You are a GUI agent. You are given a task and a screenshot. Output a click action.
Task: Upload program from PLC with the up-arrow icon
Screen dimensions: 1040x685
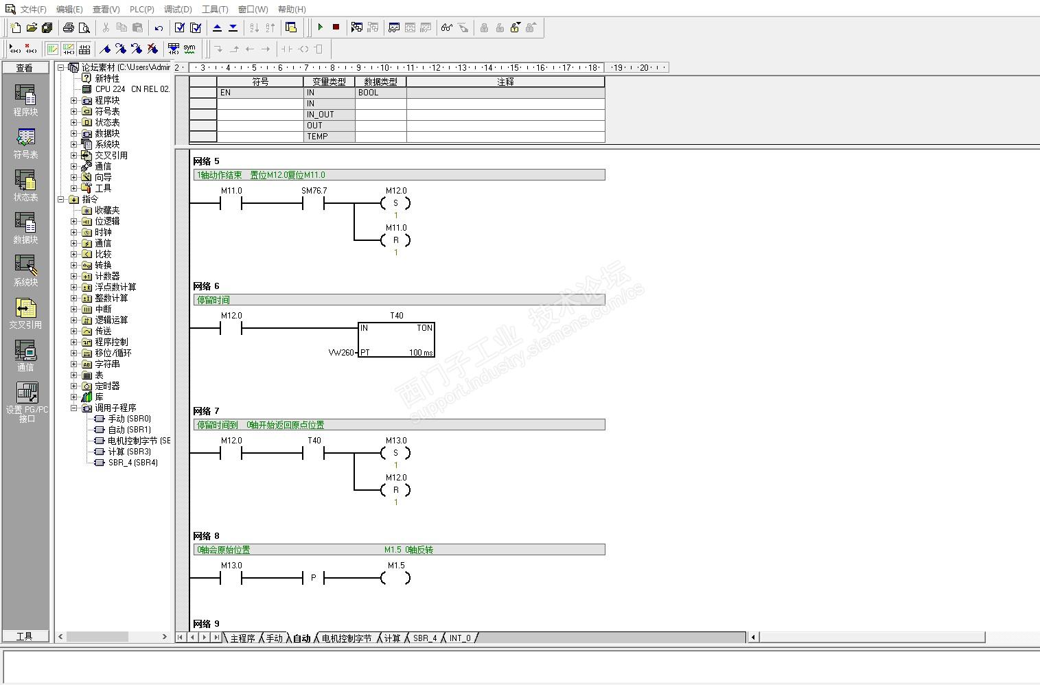217,27
